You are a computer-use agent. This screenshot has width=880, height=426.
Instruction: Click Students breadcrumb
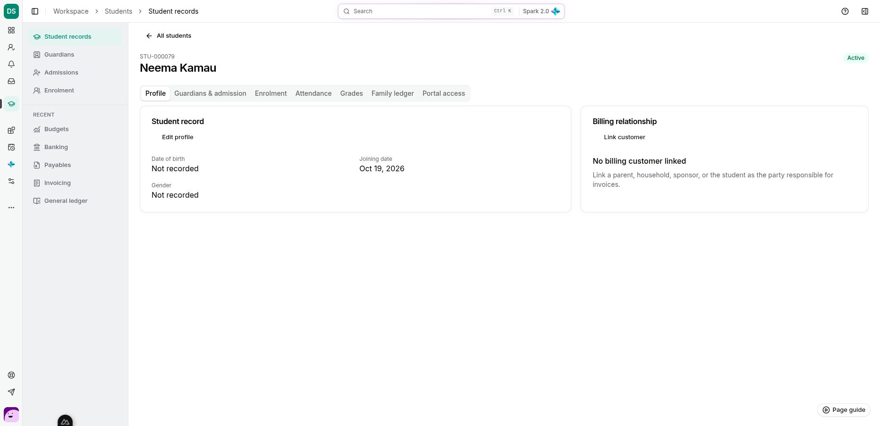(x=118, y=11)
